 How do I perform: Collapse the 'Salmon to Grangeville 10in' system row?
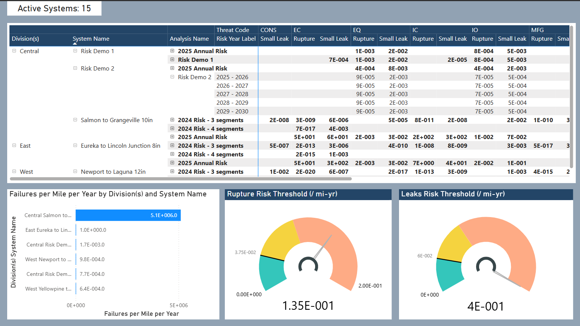tap(75, 120)
